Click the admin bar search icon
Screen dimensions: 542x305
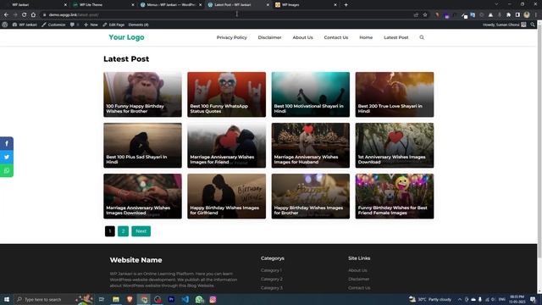coord(533,25)
